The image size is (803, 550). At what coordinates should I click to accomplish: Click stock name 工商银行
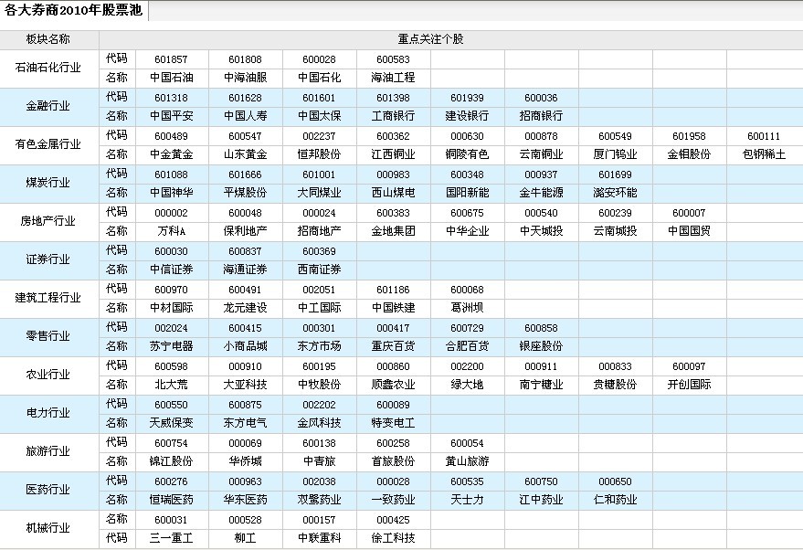pyautogui.click(x=394, y=116)
